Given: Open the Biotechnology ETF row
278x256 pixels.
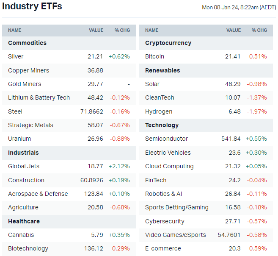Looking at the screenshot, I should pyautogui.click(x=28, y=248).
